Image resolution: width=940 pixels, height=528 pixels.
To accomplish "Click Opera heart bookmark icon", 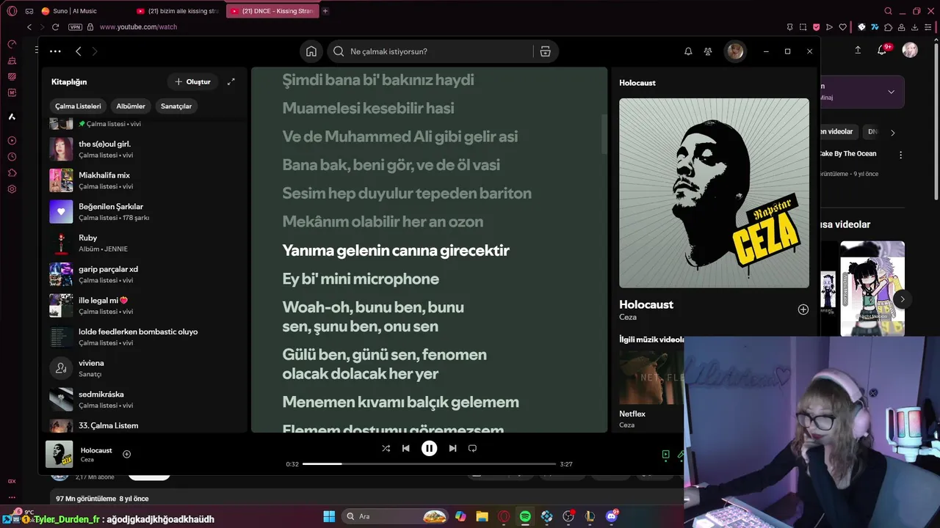I will 842,27.
